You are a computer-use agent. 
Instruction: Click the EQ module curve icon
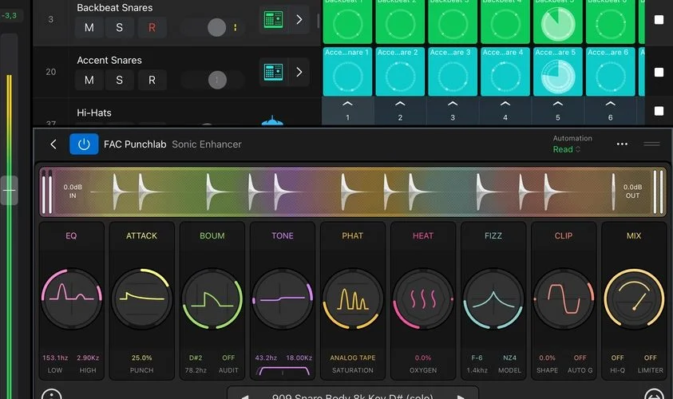pos(71,299)
